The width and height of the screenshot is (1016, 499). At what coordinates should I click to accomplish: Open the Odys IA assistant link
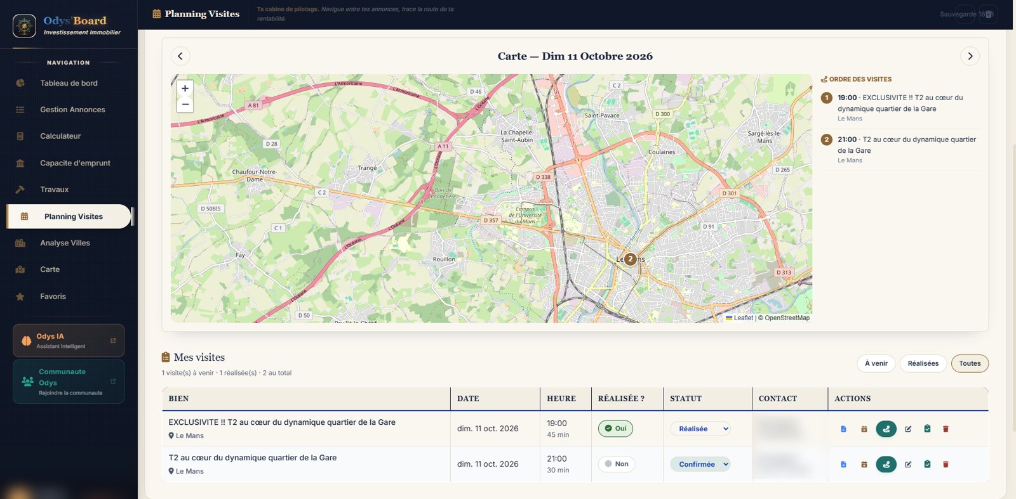click(x=69, y=341)
